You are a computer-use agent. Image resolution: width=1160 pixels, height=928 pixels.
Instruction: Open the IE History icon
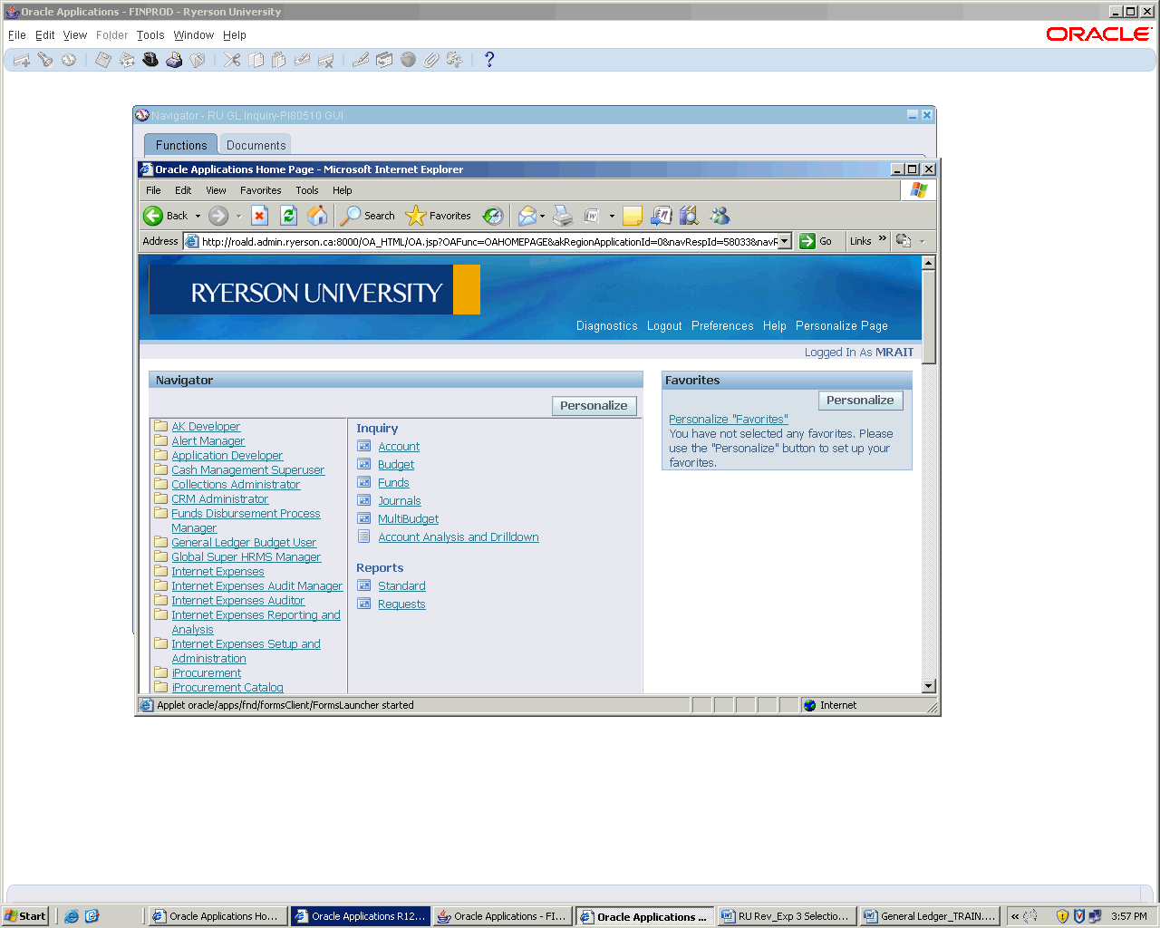point(493,216)
